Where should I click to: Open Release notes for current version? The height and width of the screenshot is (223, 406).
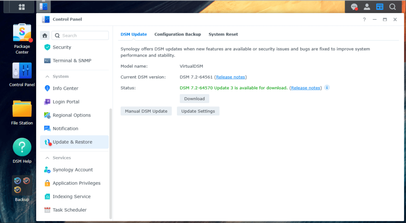click(230, 77)
